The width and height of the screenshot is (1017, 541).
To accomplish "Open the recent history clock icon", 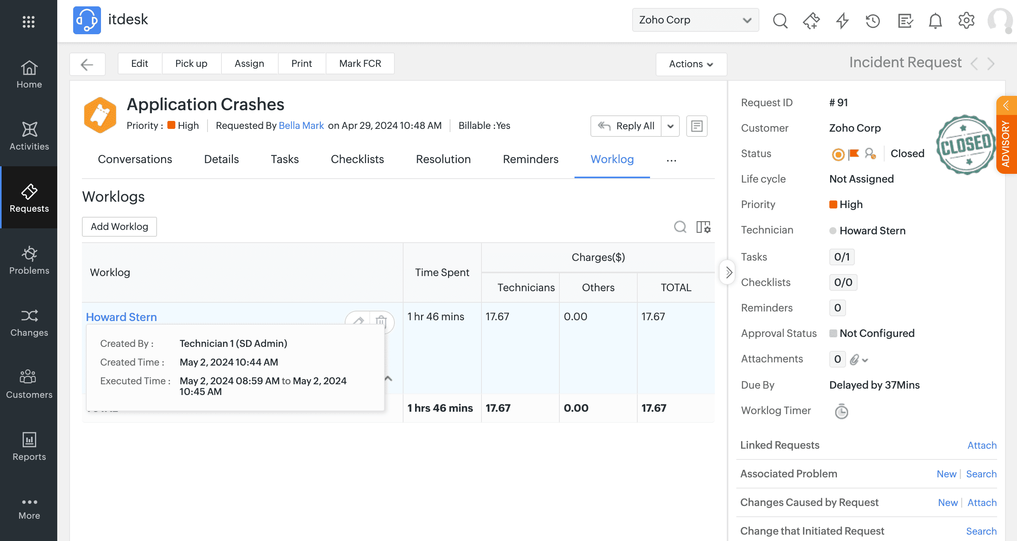I will pos(873,20).
